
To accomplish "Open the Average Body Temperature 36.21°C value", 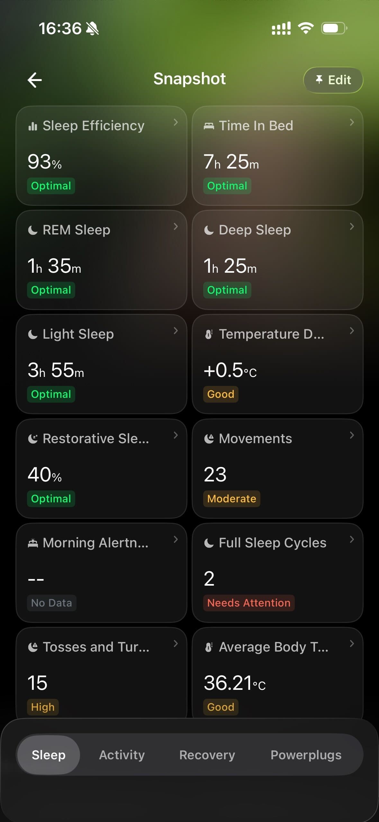I will pyautogui.click(x=235, y=683).
